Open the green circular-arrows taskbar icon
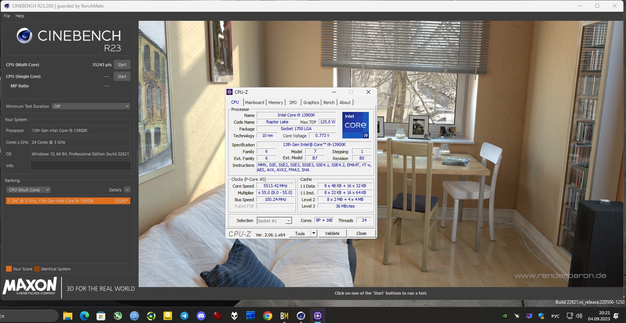 coord(151,316)
